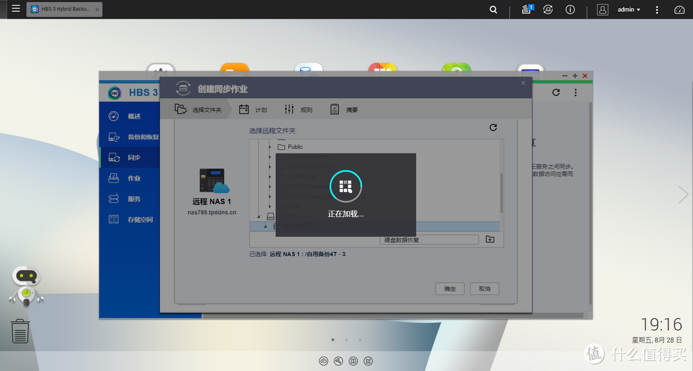Click the nas789.tpddns.cn hostname text

coord(212,212)
